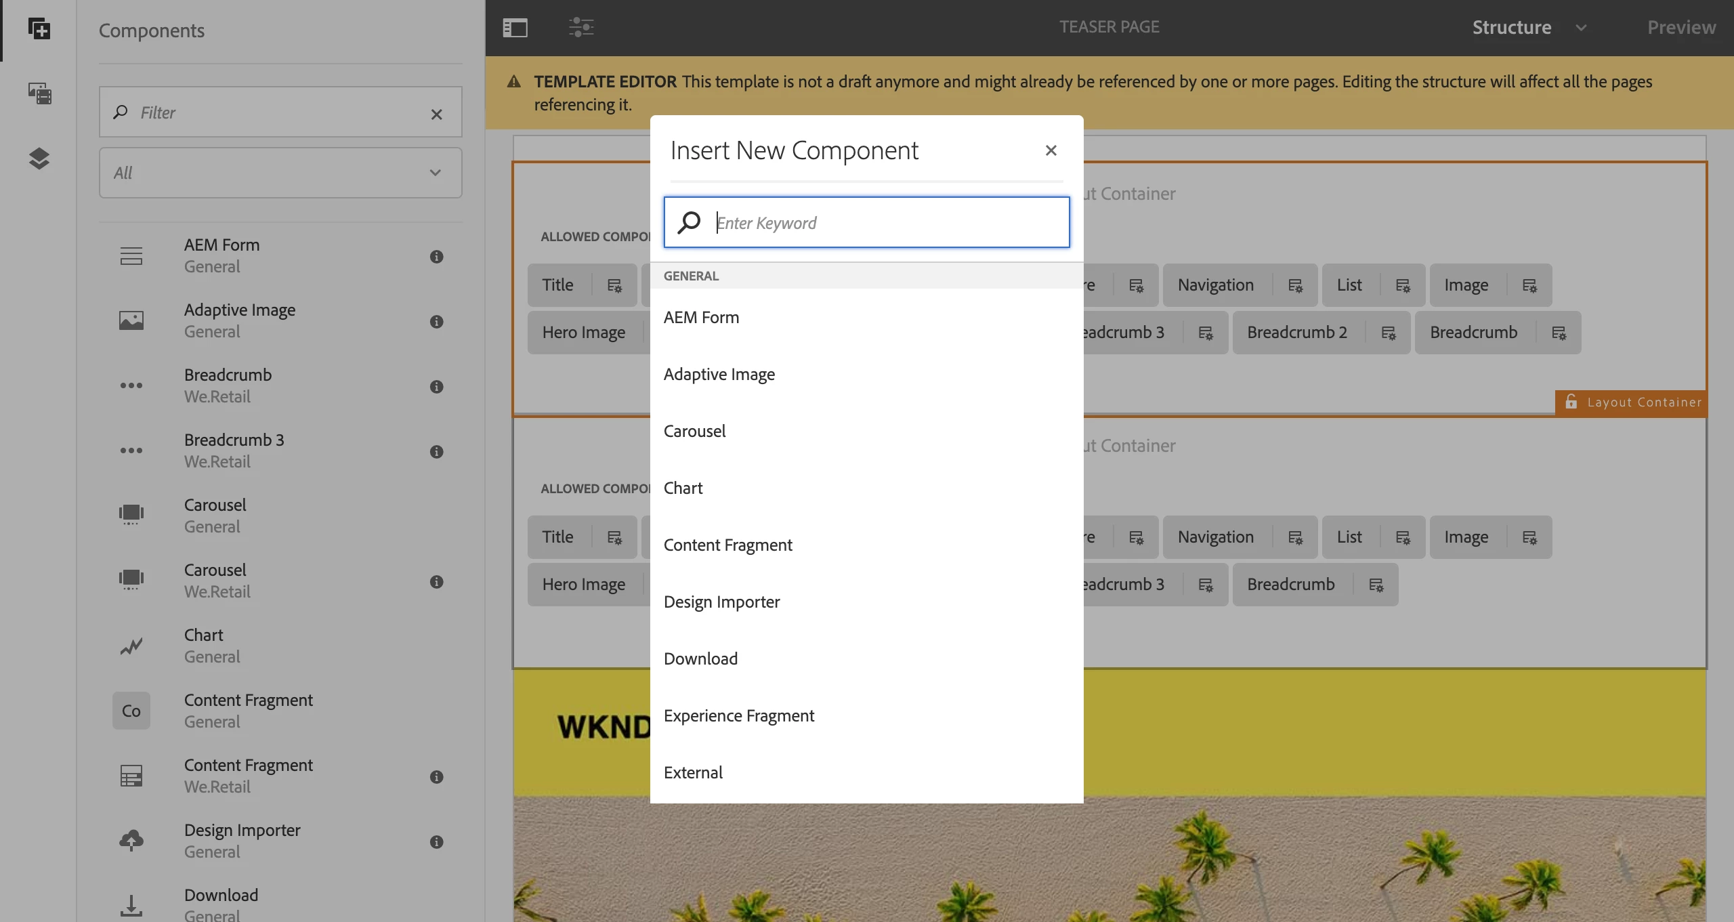The height and width of the screenshot is (922, 1734).
Task: Toggle the side panel icon in toolbar
Action: [515, 28]
